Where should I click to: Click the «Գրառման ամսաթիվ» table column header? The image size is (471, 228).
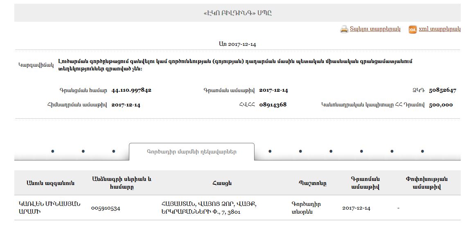click(365, 183)
